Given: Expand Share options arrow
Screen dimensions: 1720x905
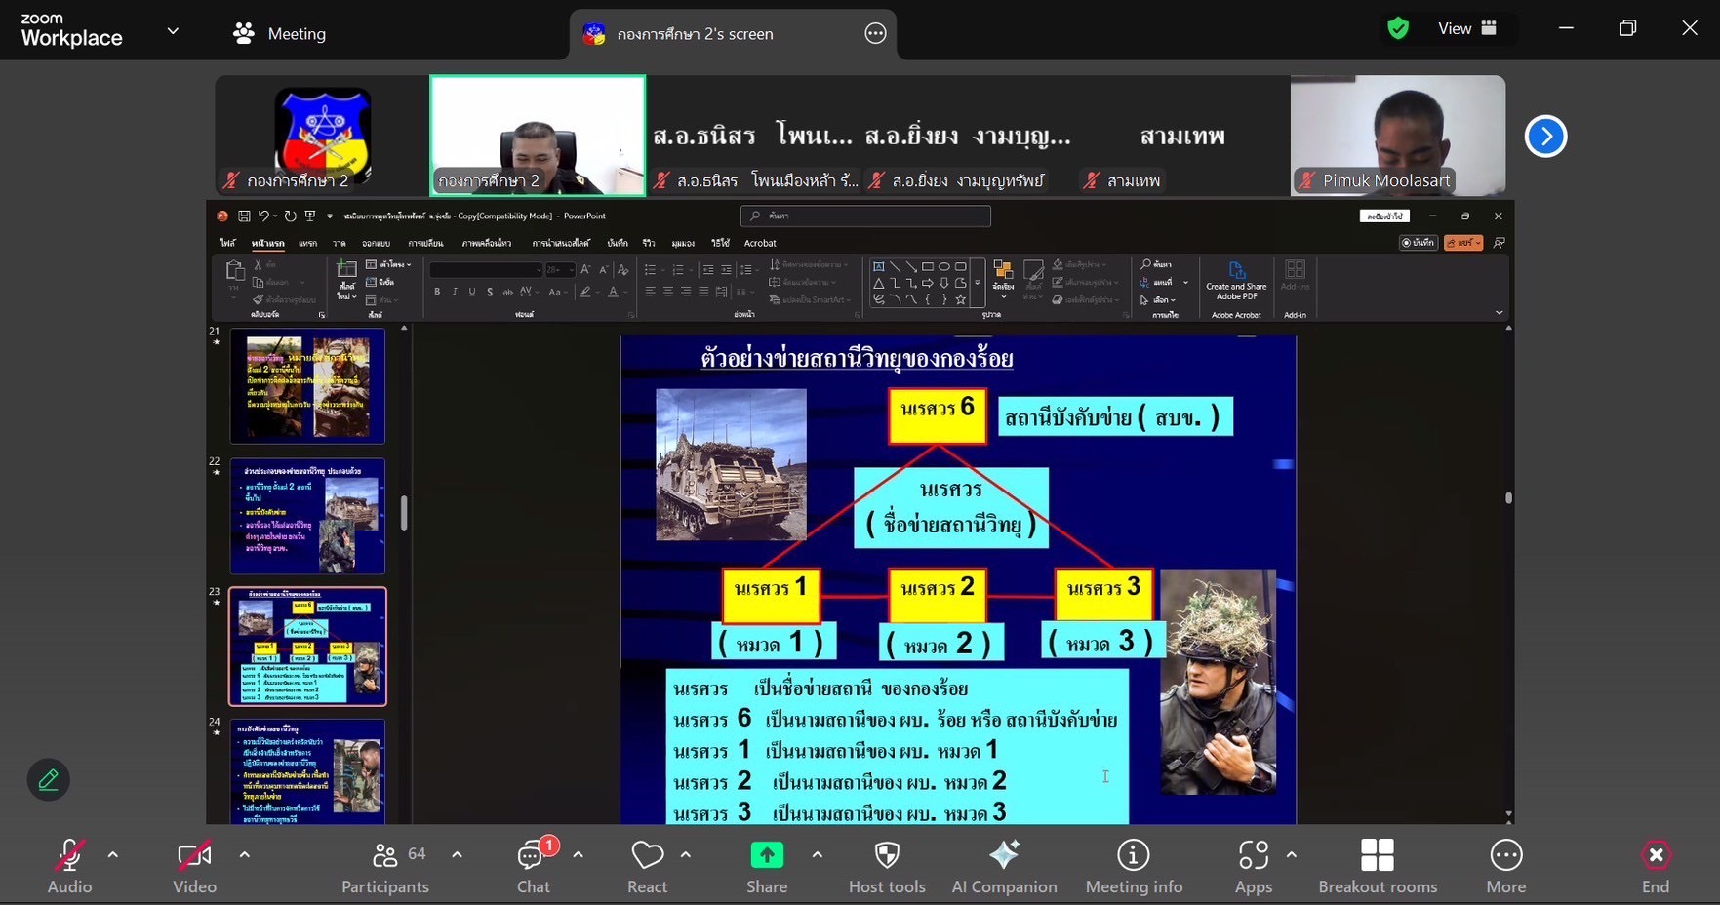Looking at the screenshot, I should (x=817, y=855).
